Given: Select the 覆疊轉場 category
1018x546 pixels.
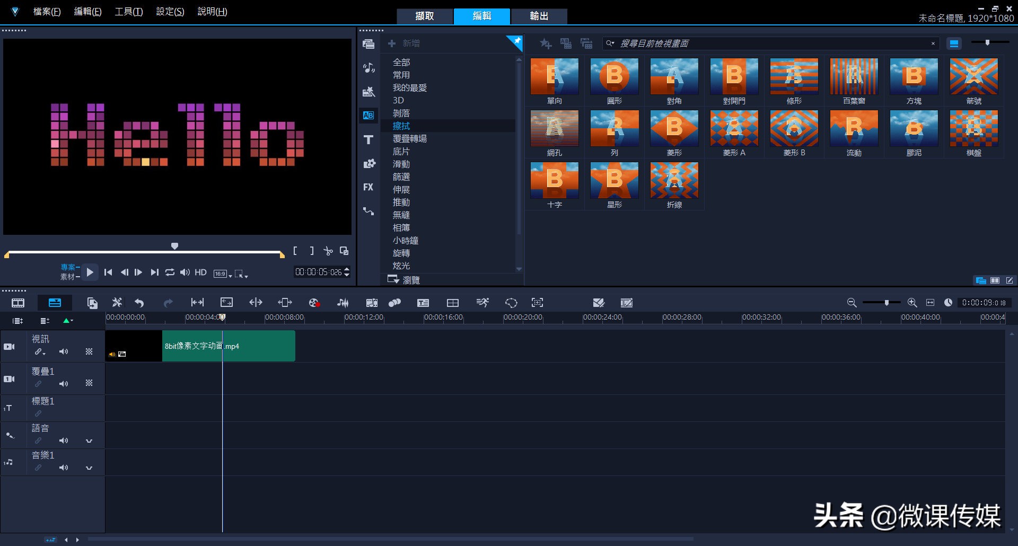Looking at the screenshot, I should (x=409, y=139).
